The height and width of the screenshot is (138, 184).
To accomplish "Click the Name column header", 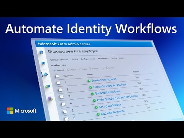I will tap(90, 74).
